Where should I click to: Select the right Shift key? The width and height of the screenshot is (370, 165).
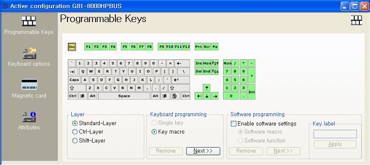click(179, 88)
